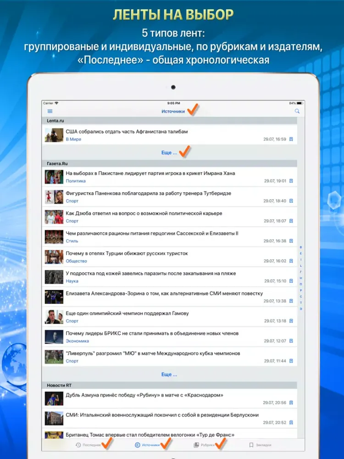Open thumbnail of США Афганистан article

pos(54,135)
